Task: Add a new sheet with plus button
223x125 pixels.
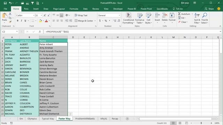Action: coord(127,119)
